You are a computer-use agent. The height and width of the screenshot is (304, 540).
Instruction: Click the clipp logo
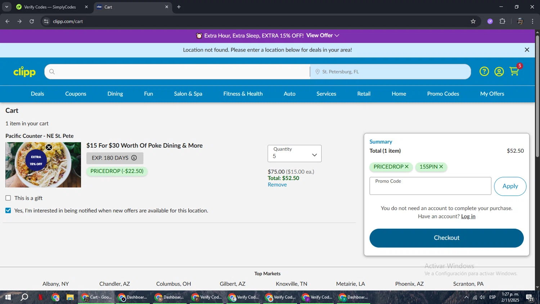tap(24, 72)
